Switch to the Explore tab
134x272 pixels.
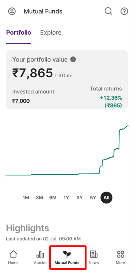click(x=51, y=32)
